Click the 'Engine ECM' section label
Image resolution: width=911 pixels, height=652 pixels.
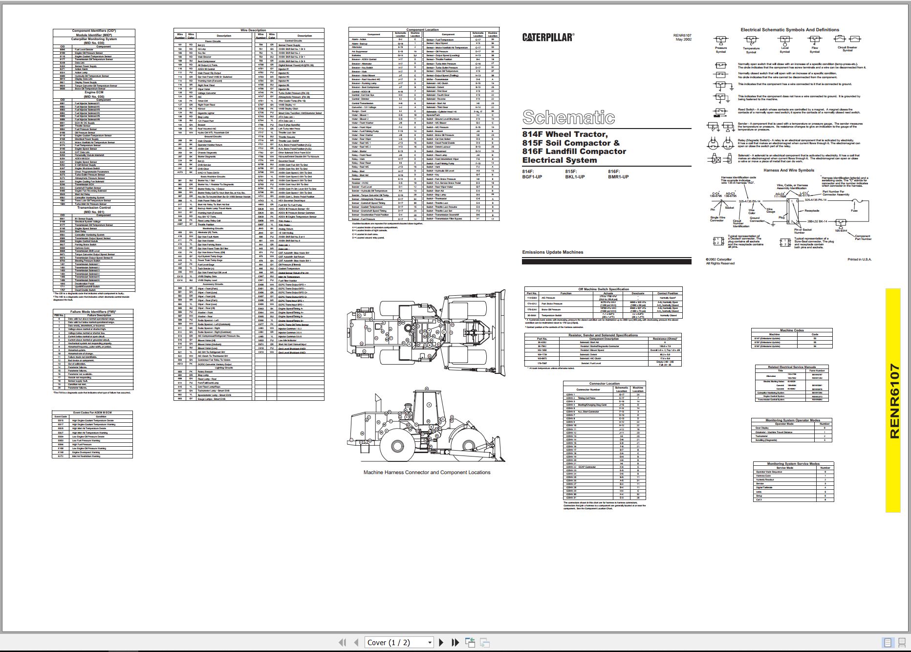tap(94, 92)
